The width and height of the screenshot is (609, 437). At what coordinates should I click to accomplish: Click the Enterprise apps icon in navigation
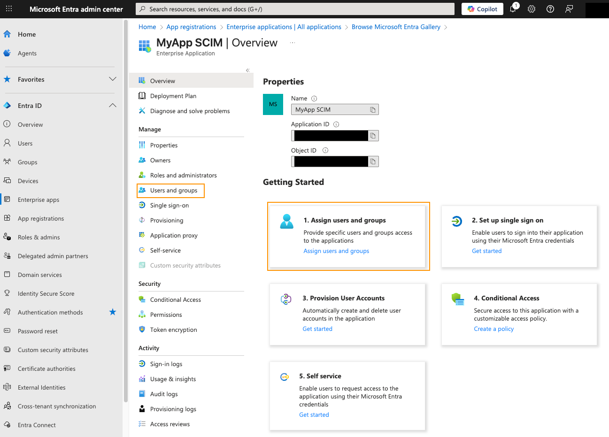coord(7,199)
